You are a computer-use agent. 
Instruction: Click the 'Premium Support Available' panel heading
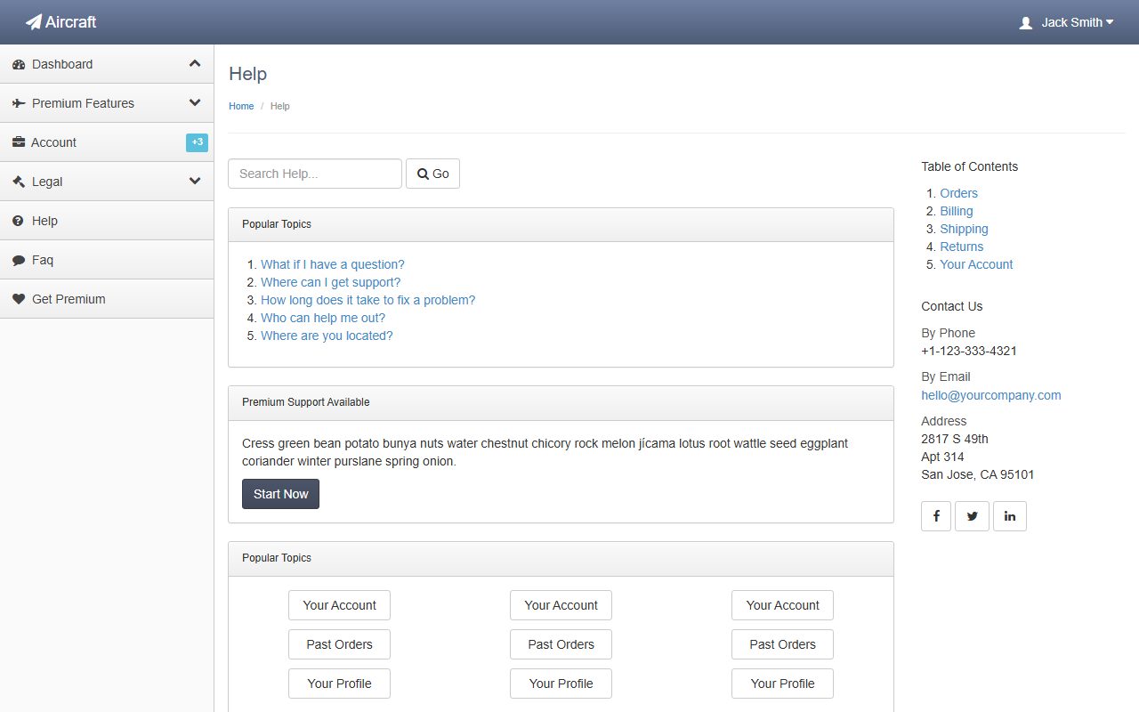tap(306, 402)
